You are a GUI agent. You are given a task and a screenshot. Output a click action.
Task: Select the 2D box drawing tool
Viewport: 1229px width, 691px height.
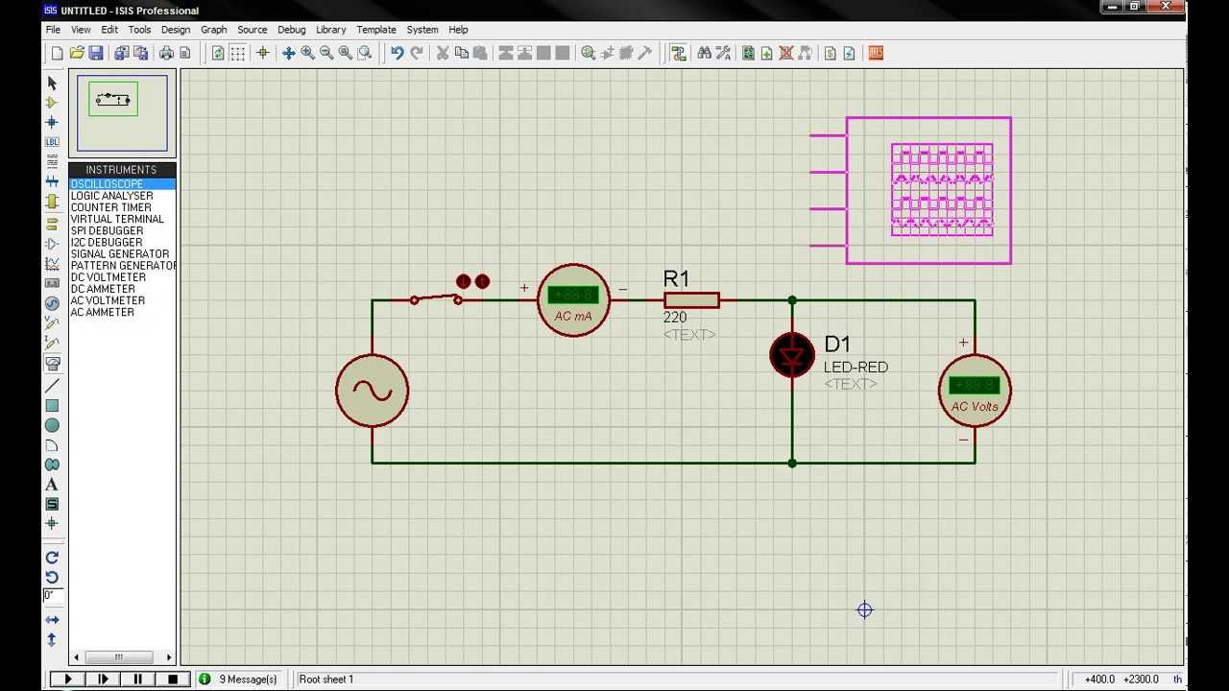(52, 405)
